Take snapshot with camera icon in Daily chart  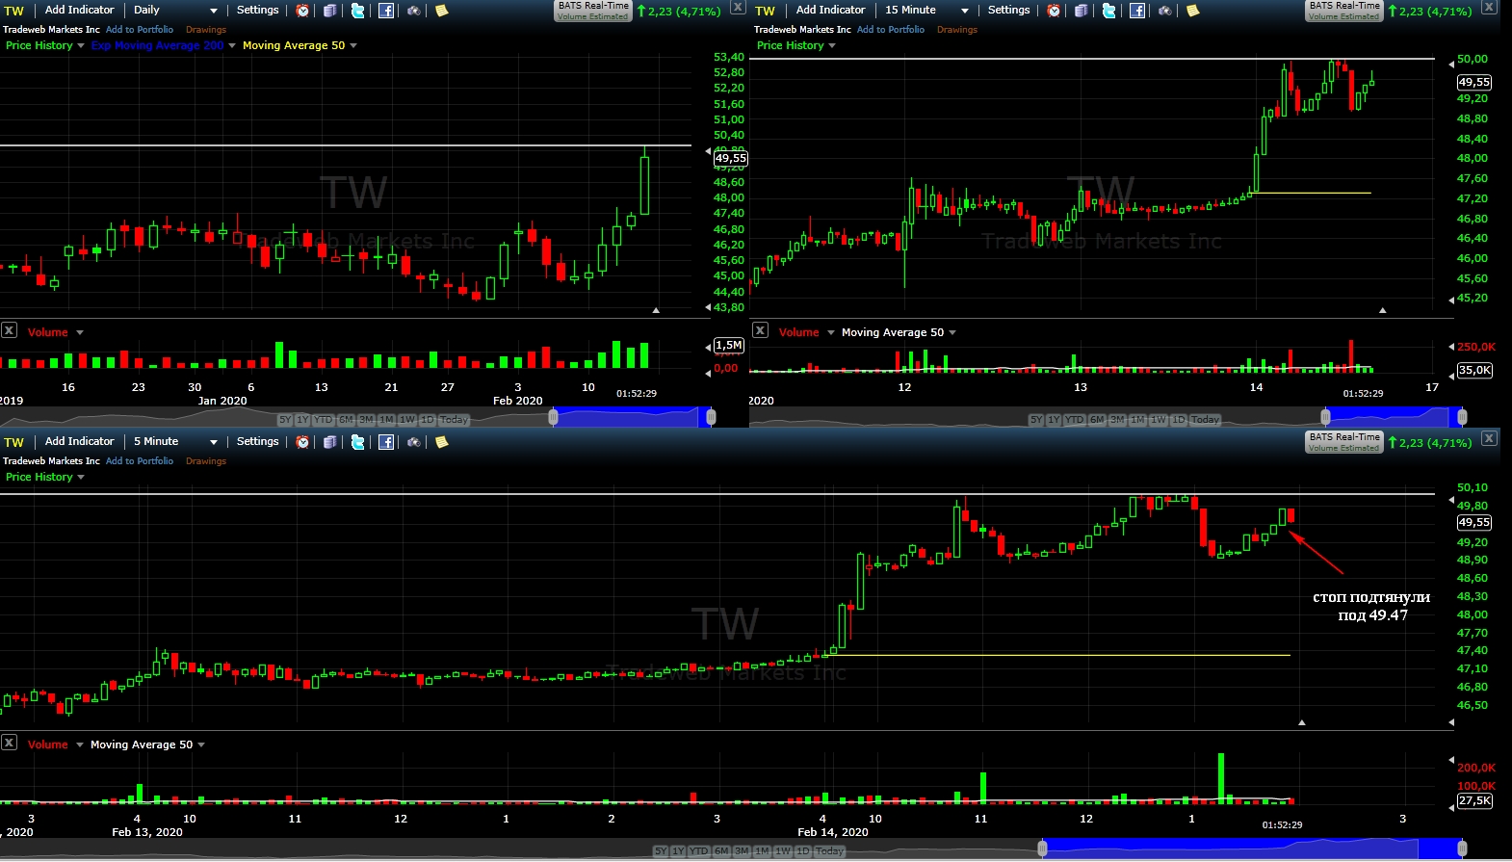tap(414, 11)
